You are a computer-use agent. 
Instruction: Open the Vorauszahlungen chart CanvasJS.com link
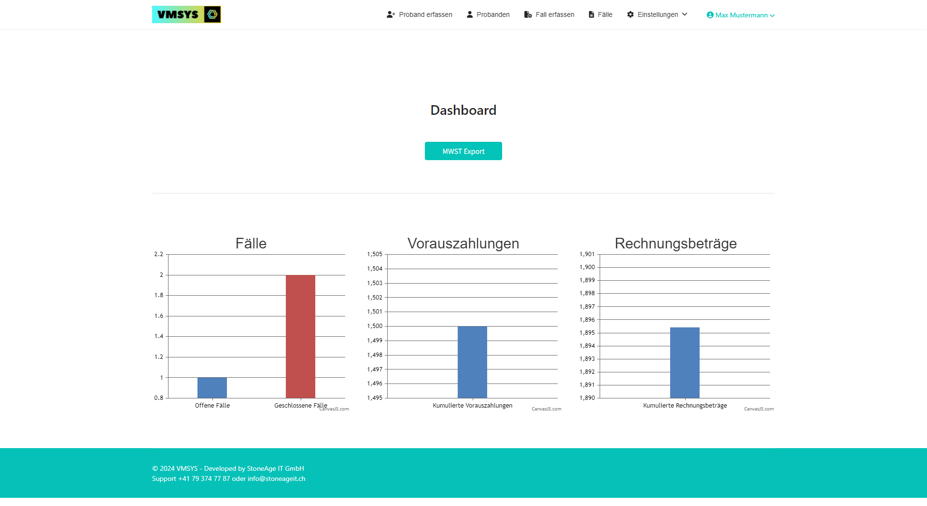click(x=547, y=409)
